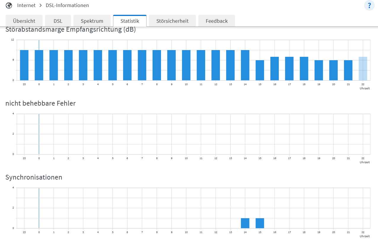
Task: Click the help question mark icon
Action: tap(369, 5)
